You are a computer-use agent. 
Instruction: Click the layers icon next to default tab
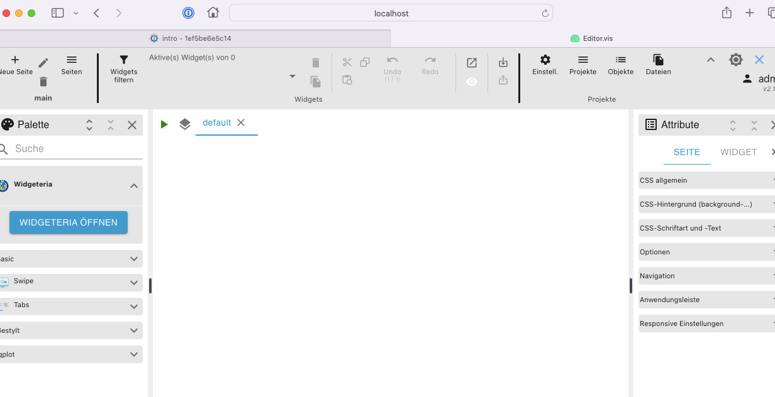click(x=184, y=124)
